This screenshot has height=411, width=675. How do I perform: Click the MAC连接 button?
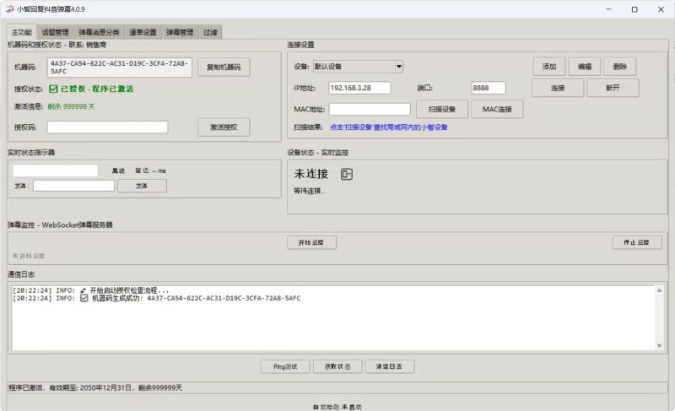click(x=497, y=110)
